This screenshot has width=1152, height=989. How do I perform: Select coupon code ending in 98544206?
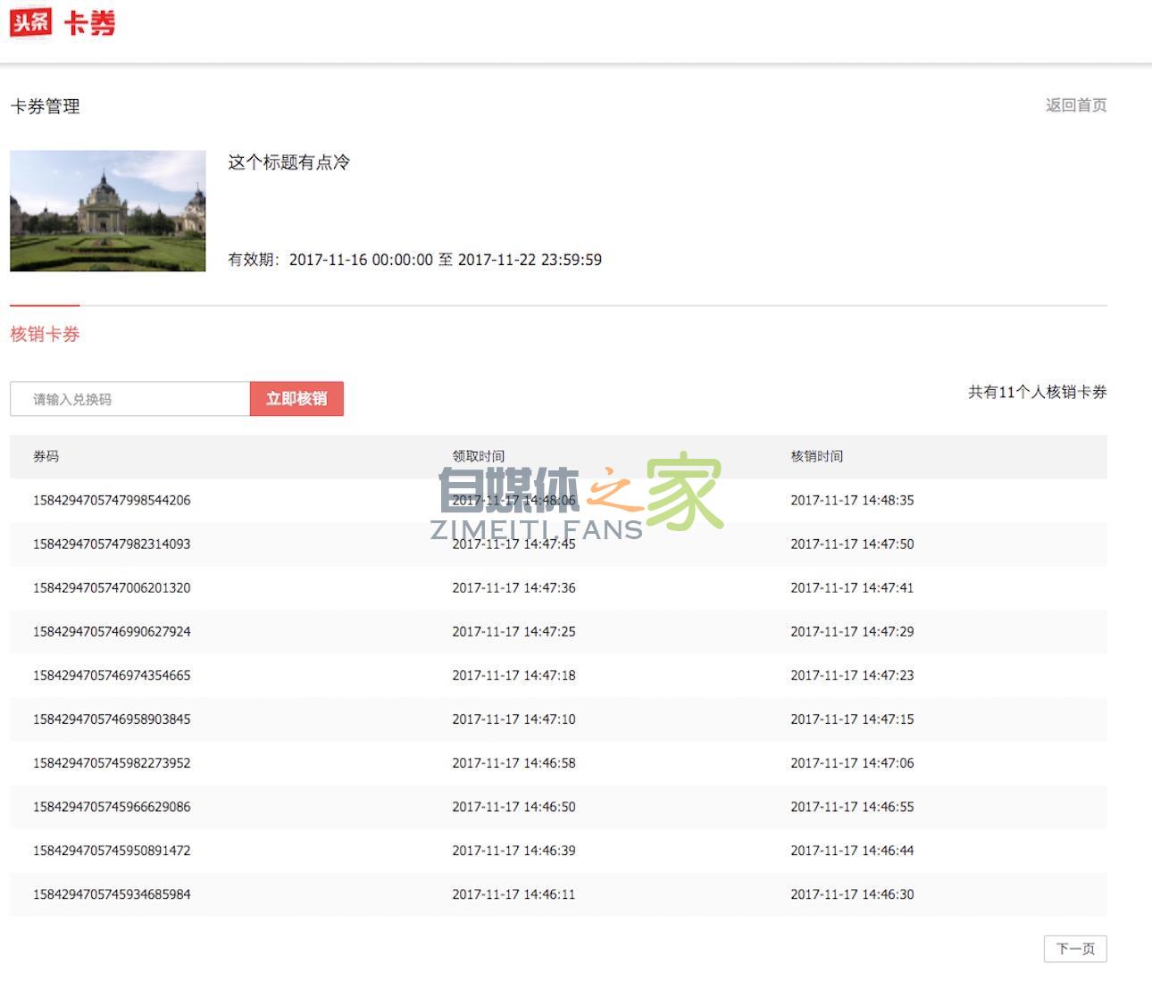tap(112, 500)
